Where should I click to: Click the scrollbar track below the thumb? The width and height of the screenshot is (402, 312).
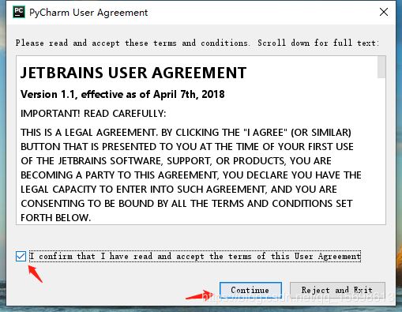pos(381,152)
